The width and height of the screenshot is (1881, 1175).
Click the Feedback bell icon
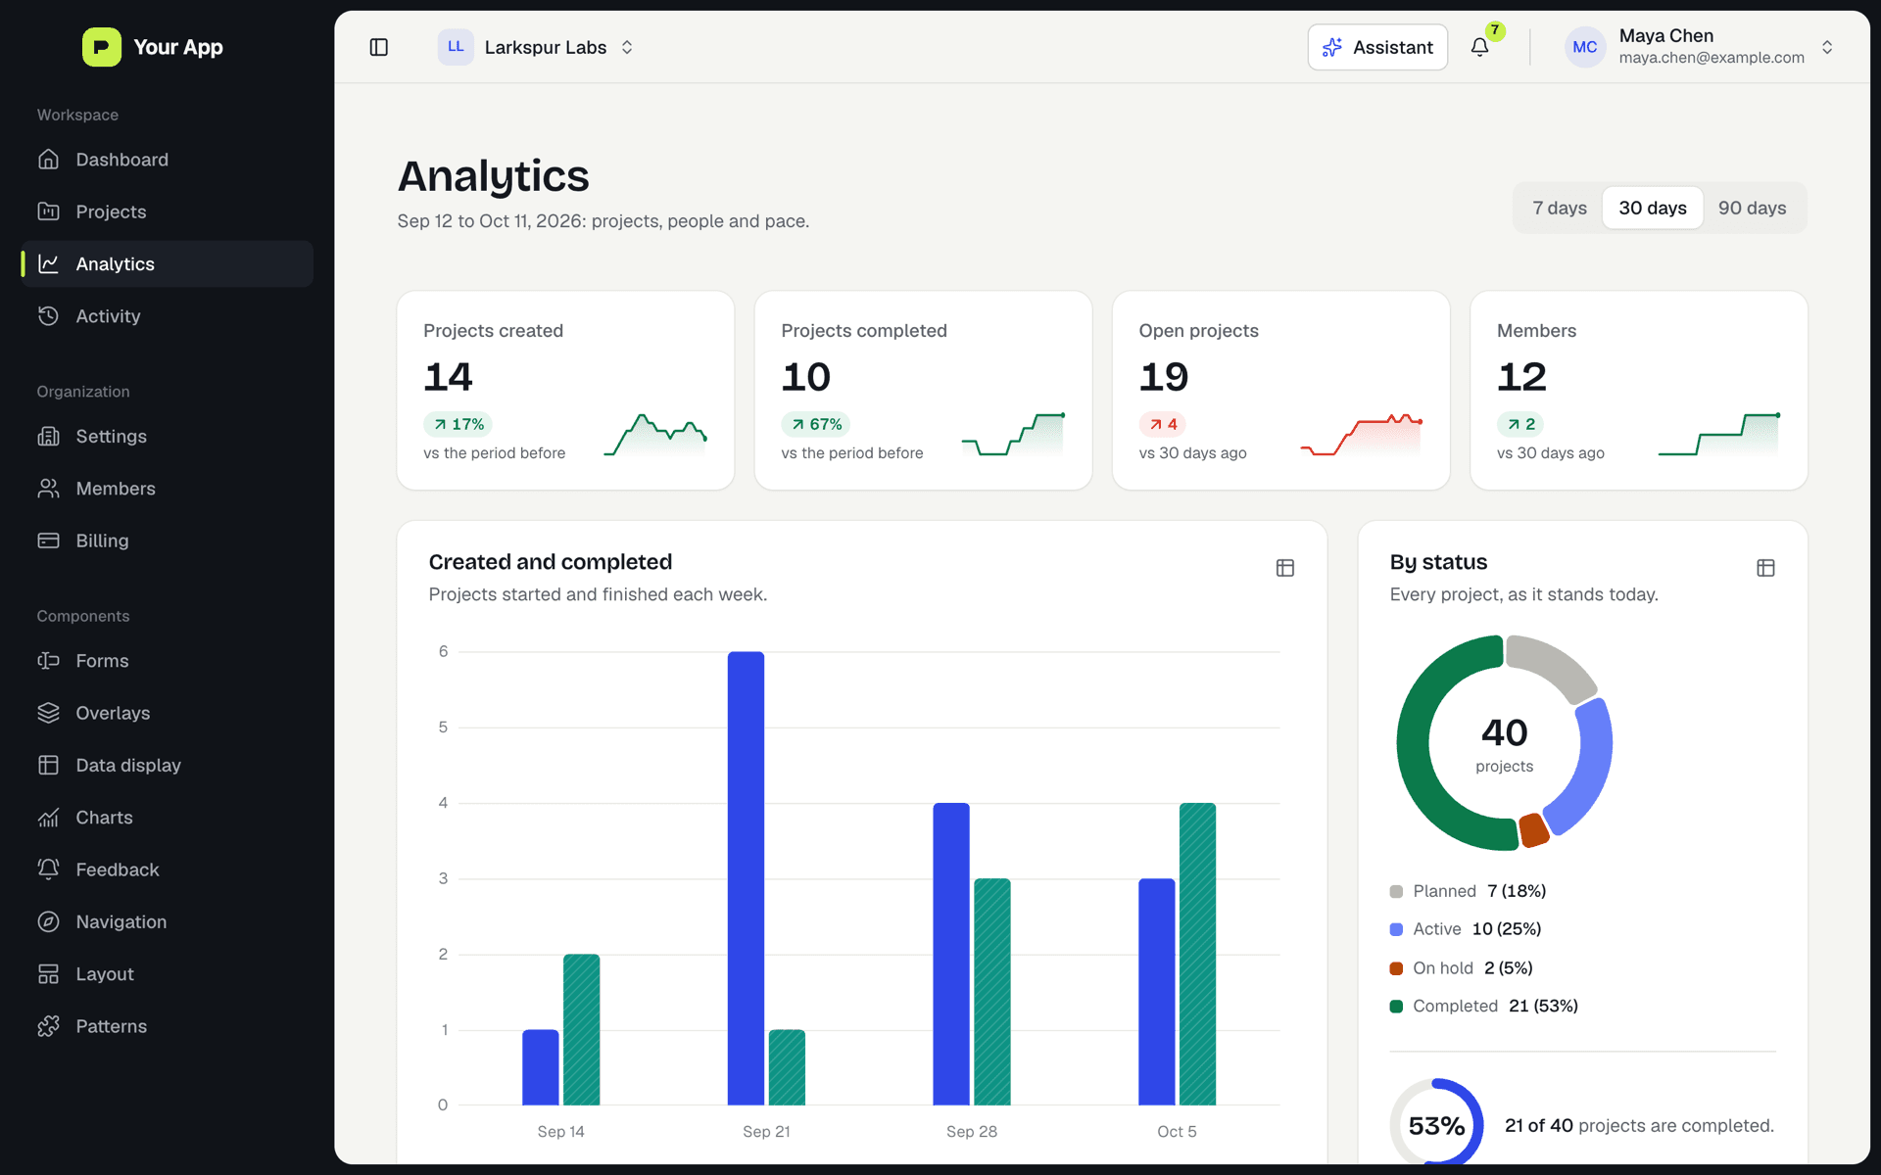coord(48,869)
